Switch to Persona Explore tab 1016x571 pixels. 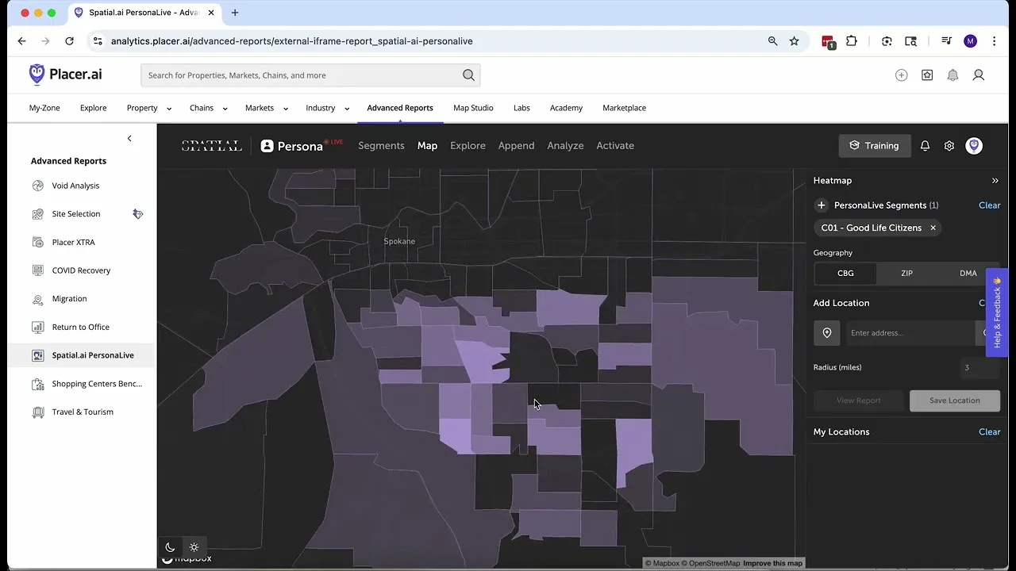[468, 146]
